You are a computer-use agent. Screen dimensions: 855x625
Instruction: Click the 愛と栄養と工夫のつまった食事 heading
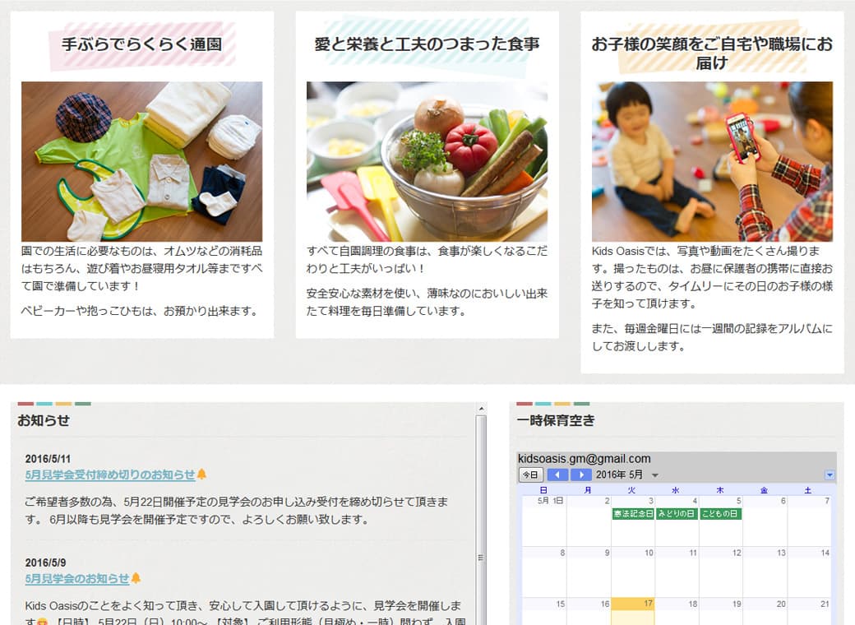[427, 44]
